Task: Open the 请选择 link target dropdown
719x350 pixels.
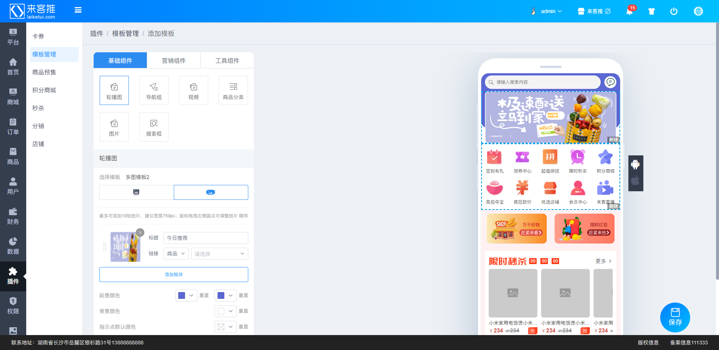Action: [219, 254]
